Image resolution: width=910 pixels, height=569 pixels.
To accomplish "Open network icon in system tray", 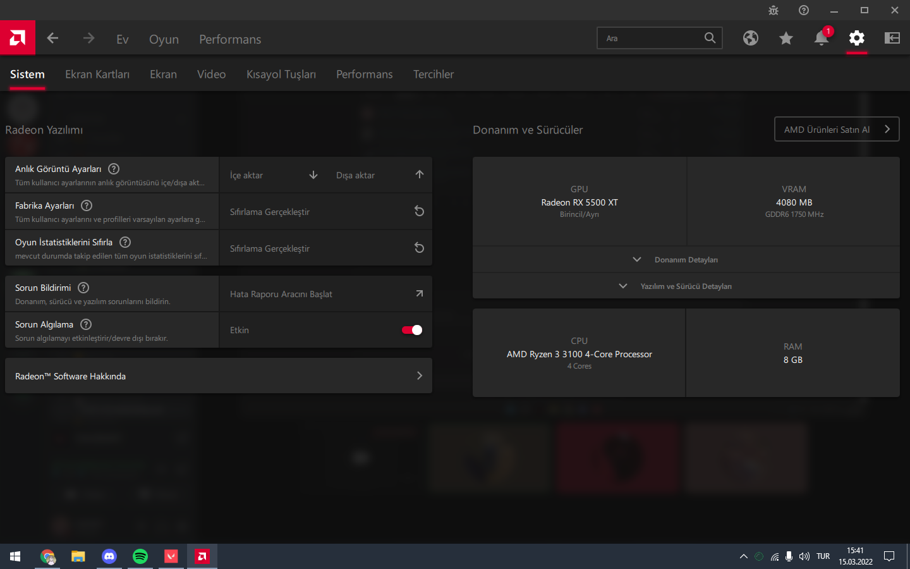I will click(774, 556).
